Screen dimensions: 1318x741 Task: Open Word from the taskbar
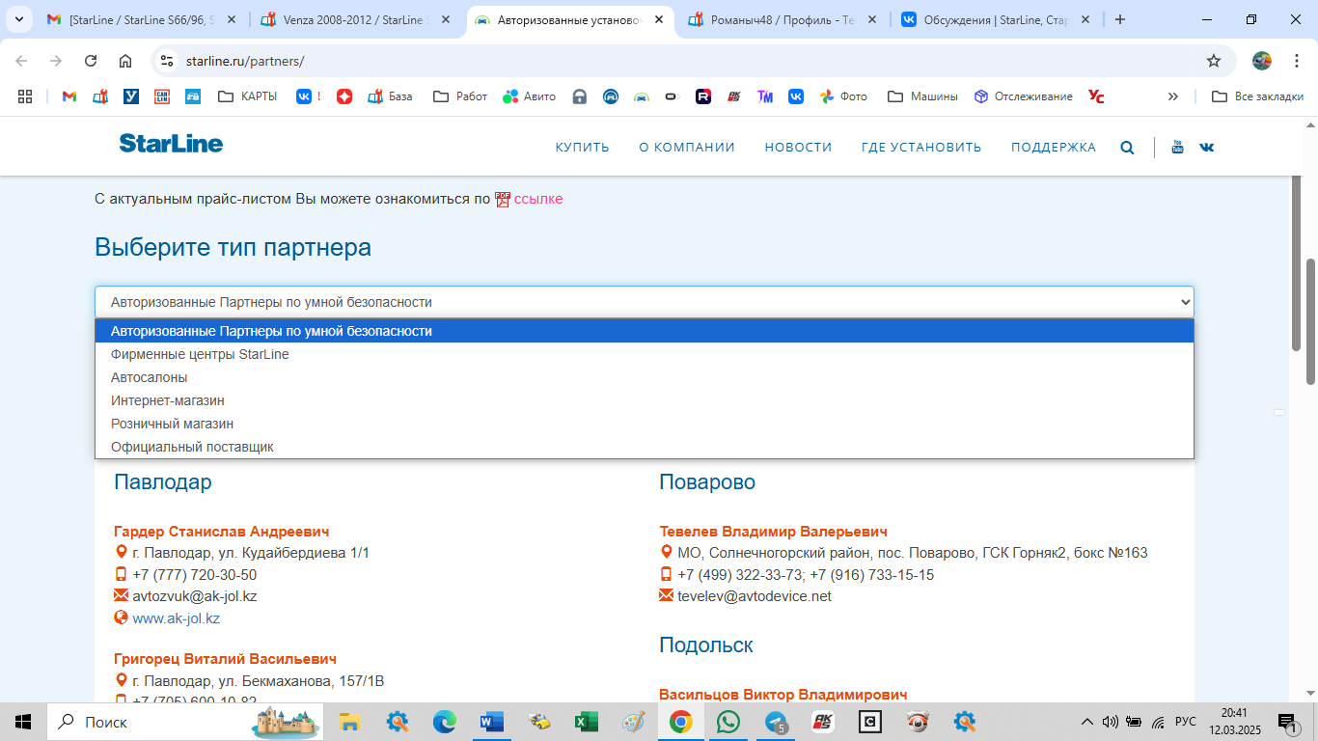coord(492,721)
